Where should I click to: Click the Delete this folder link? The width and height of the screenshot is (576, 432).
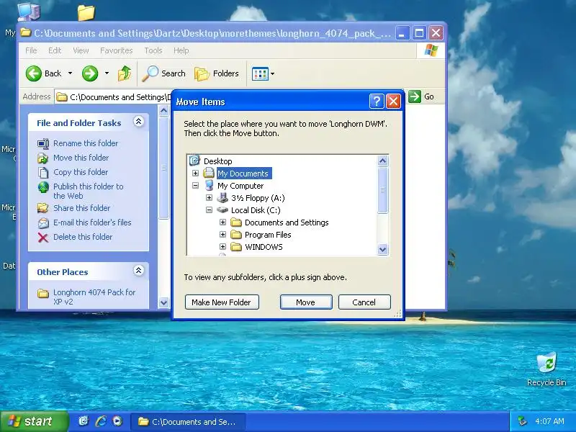point(83,237)
